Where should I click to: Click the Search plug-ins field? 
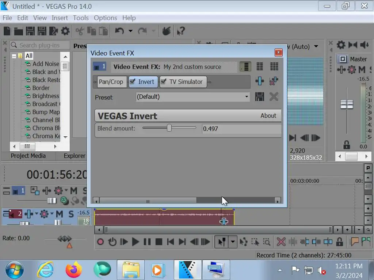click(40, 45)
